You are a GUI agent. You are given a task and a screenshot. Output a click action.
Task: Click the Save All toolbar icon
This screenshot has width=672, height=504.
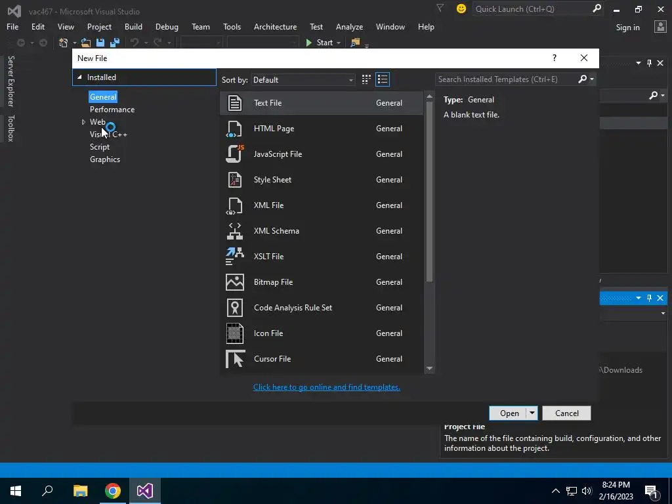tap(115, 43)
